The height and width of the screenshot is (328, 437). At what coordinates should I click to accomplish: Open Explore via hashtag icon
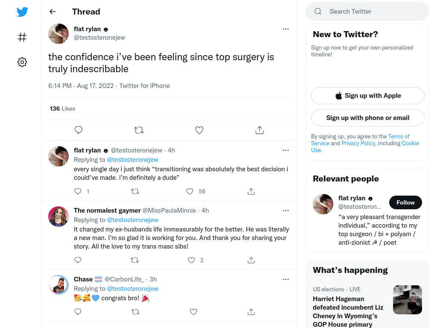pyautogui.click(x=22, y=37)
